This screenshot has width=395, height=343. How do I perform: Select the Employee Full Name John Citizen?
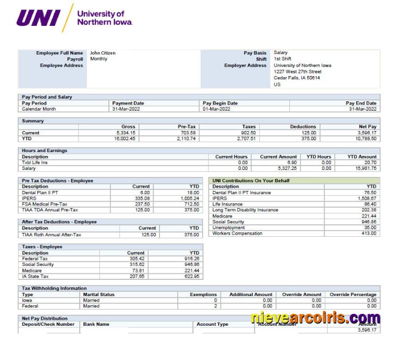tap(102, 53)
